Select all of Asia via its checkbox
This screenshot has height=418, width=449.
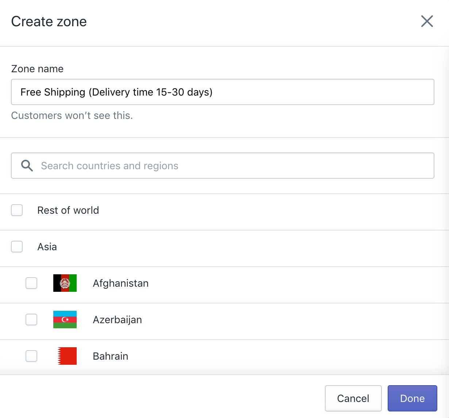(17, 247)
